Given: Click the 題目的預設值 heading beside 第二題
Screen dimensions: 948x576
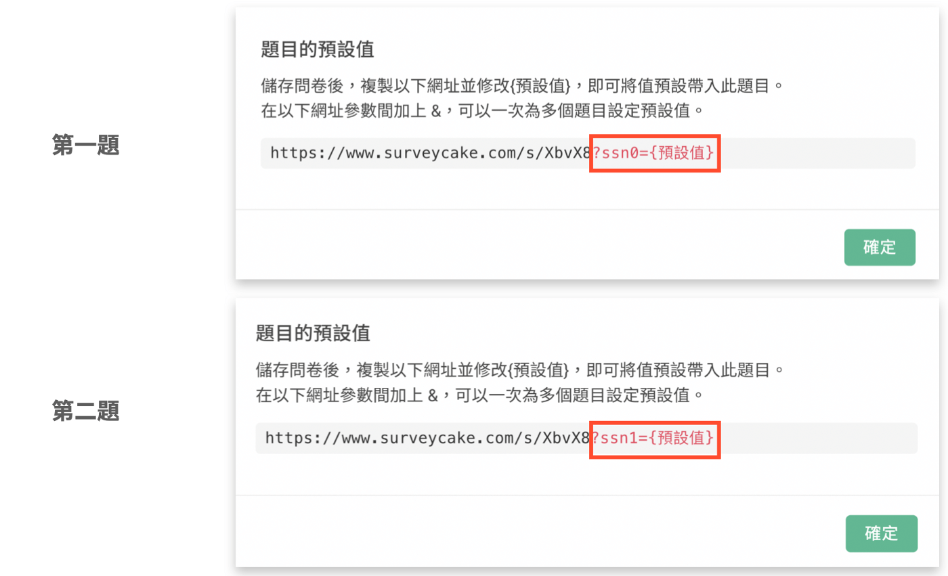Looking at the screenshot, I should pos(313,333).
